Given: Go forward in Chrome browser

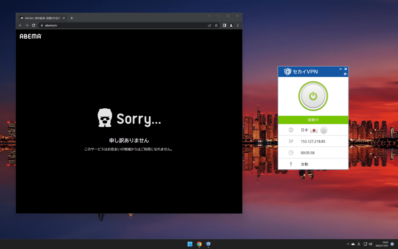Looking at the screenshot, I should [27, 25].
